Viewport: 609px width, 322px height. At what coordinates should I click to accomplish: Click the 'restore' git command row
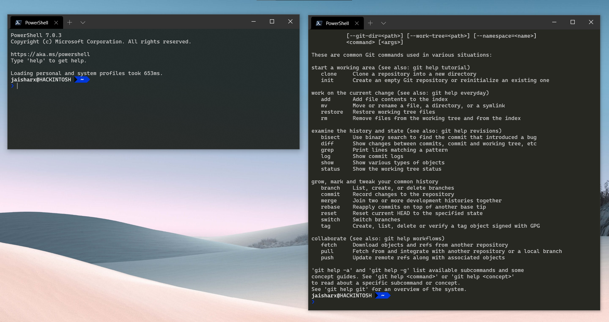[x=378, y=112]
